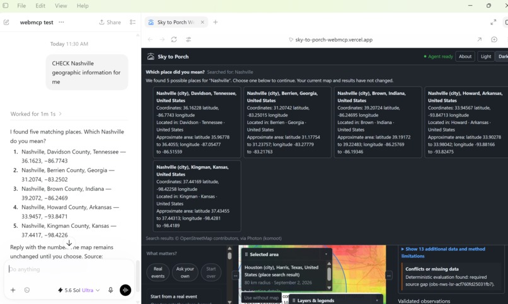Screen dimensions: 508x304
Task: Open more options beside webmcp test
Action: pos(61,22)
